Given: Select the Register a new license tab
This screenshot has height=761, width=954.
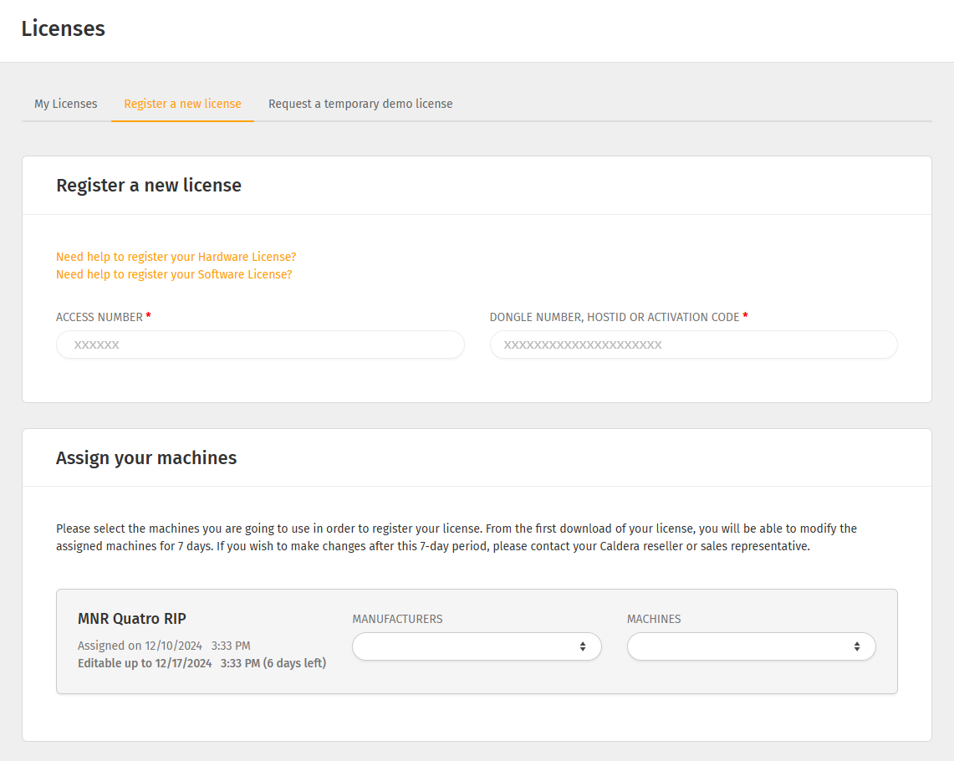Looking at the screenshot, I should [182, 104].
